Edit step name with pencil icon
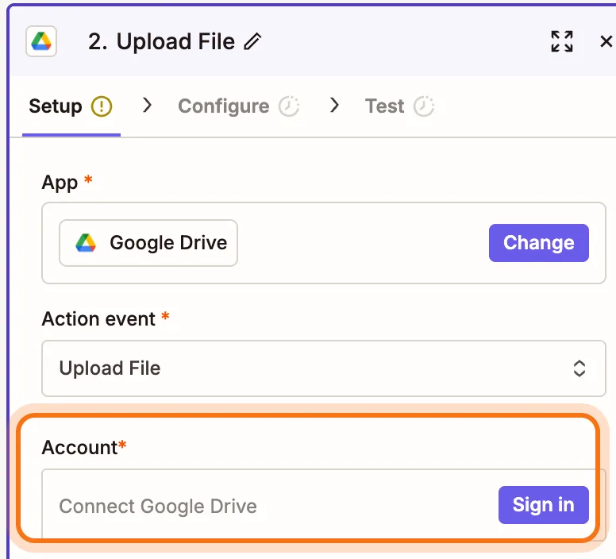Screen dimensions: 616x559 [252, 41]
